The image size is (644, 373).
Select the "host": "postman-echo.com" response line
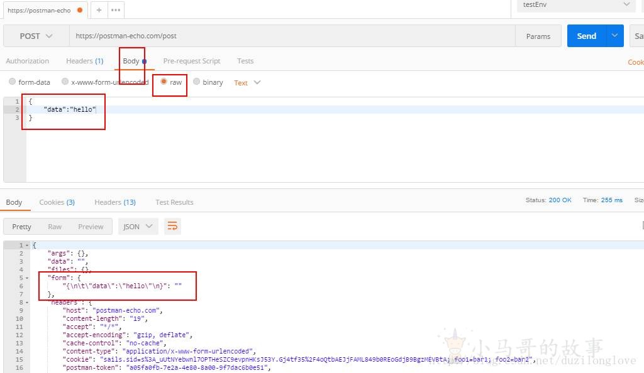click(x=113, y=310)
